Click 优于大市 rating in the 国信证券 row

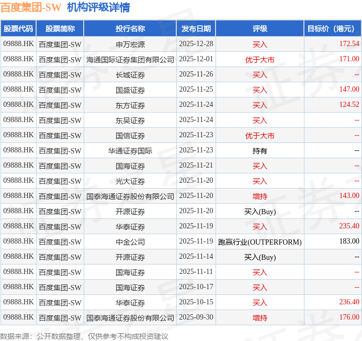[x=259, y=136]
